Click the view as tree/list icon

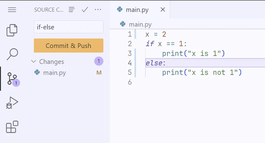click(x=72, y=10)
